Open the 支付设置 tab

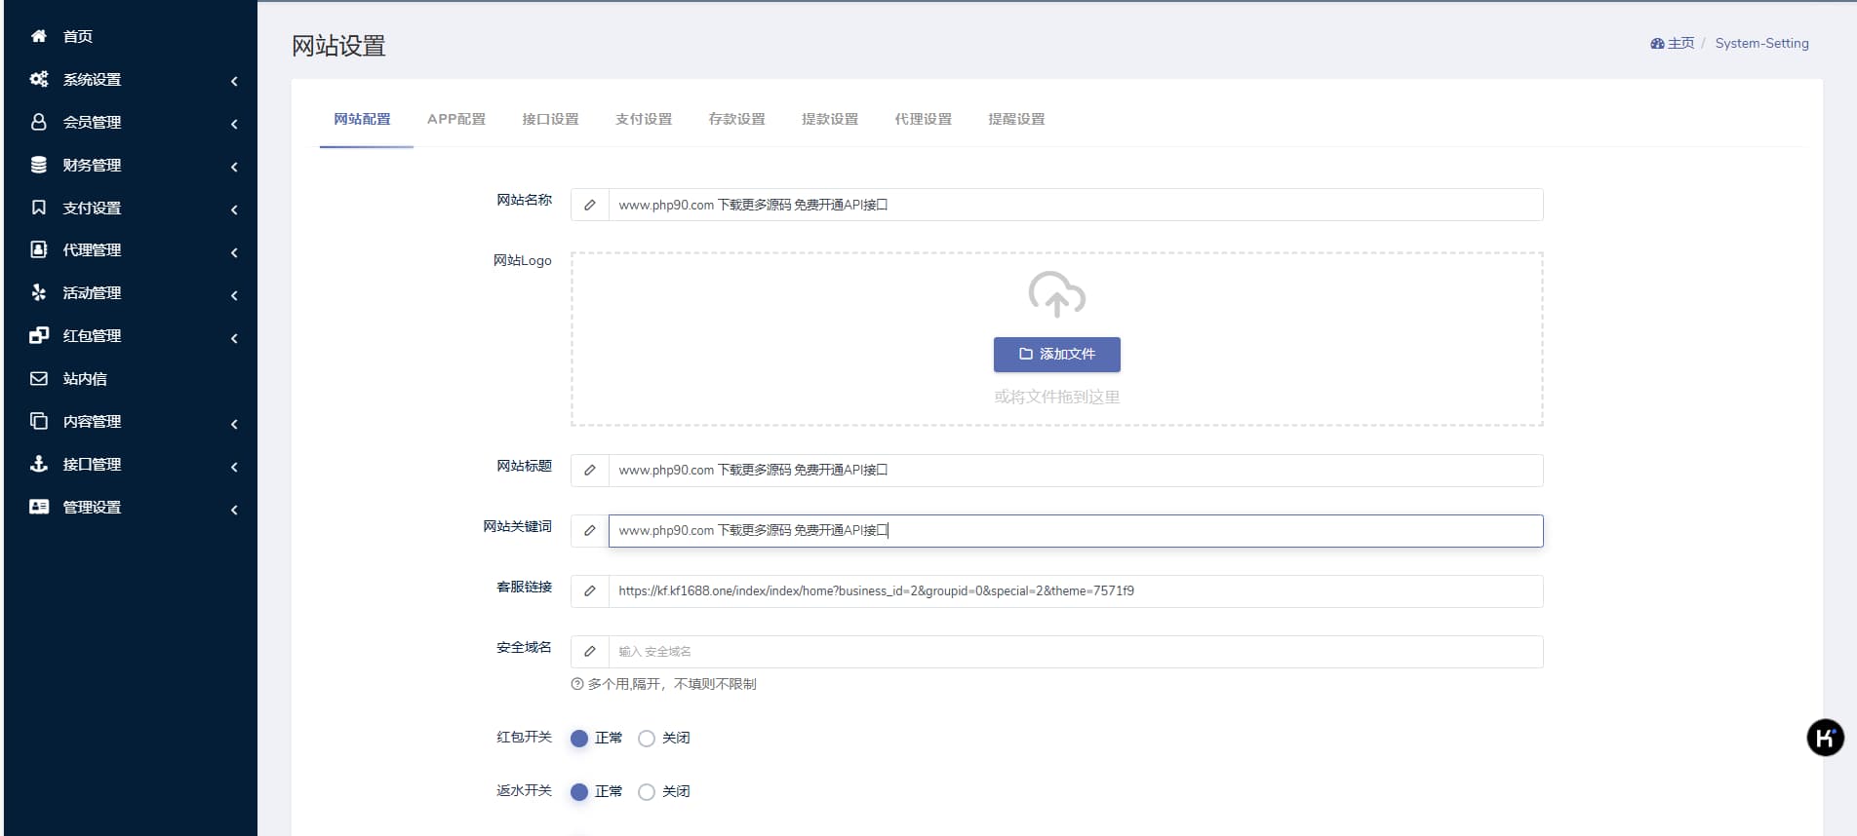tap(643, 119)
